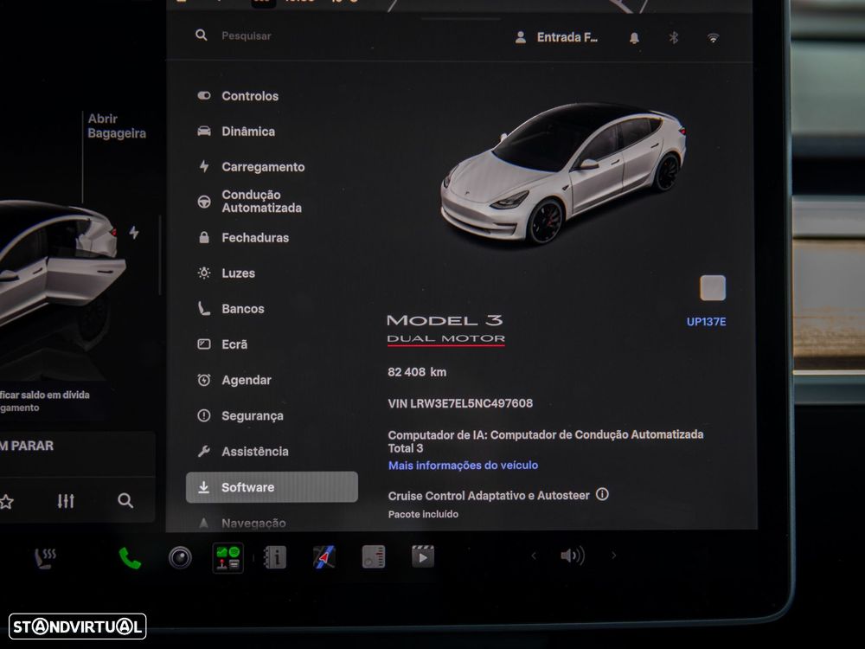Open the Entrada F... driver profile
This screenshot has height=649, width=865.
tap(556, 37)
